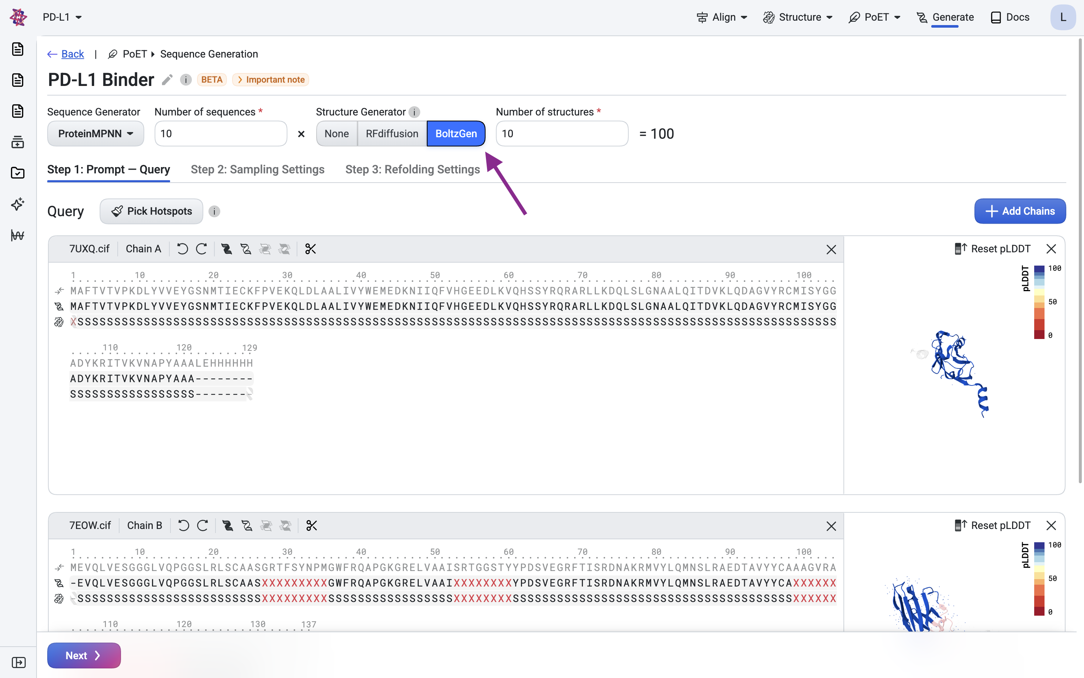Viewport: 1084px width, 678px height.
Task: Click the Chain A label
Action: click(x=144, y=249)
